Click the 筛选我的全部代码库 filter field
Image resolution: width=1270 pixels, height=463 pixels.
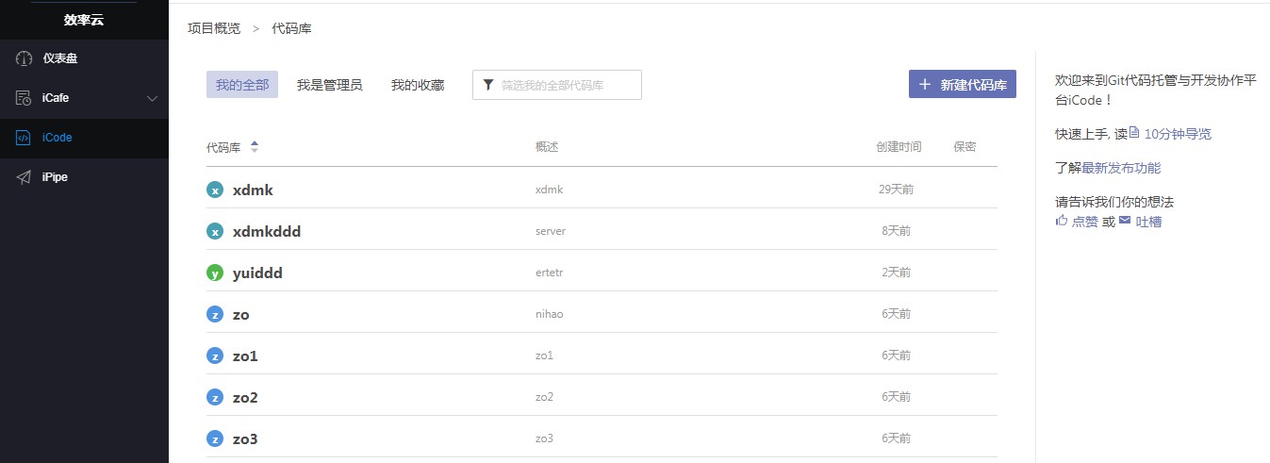coord(557,85)
